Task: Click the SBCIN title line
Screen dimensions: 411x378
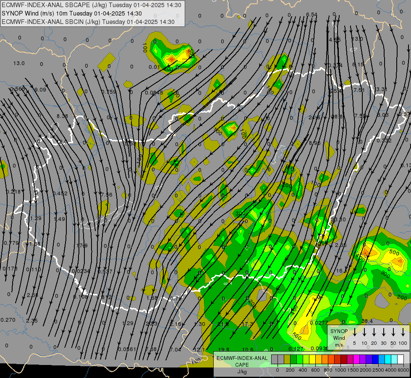Action: click(88, 22)
